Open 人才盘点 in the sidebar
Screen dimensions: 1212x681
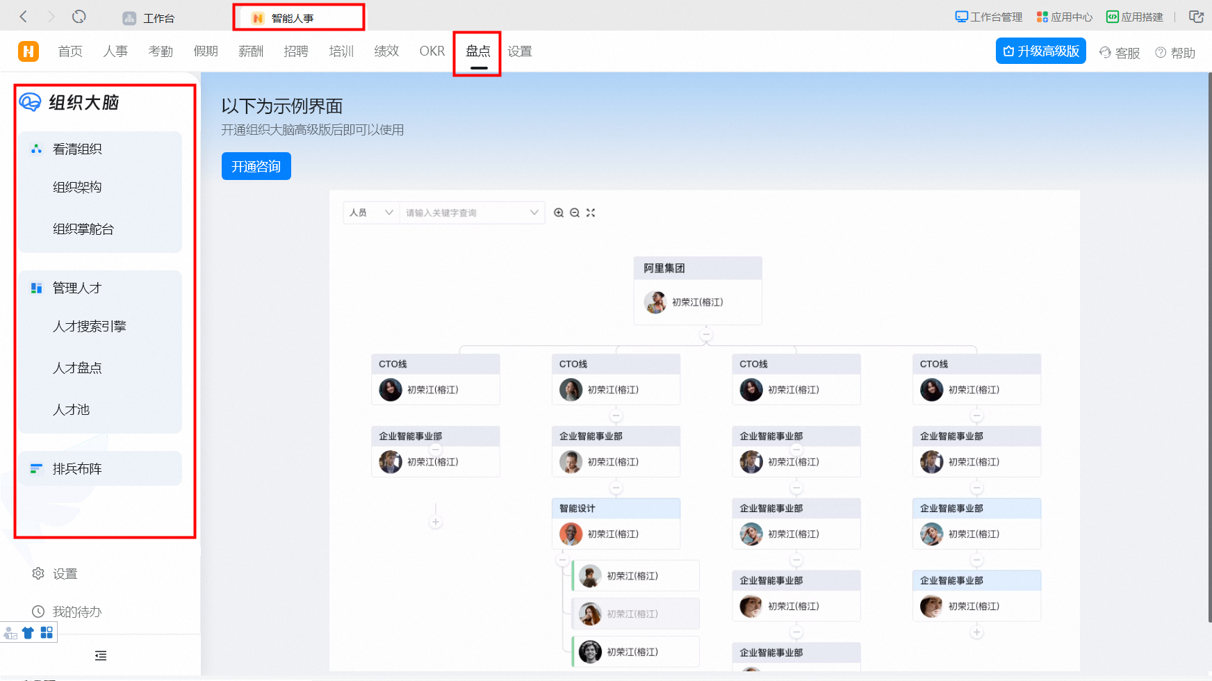click(x=77, y=368)
